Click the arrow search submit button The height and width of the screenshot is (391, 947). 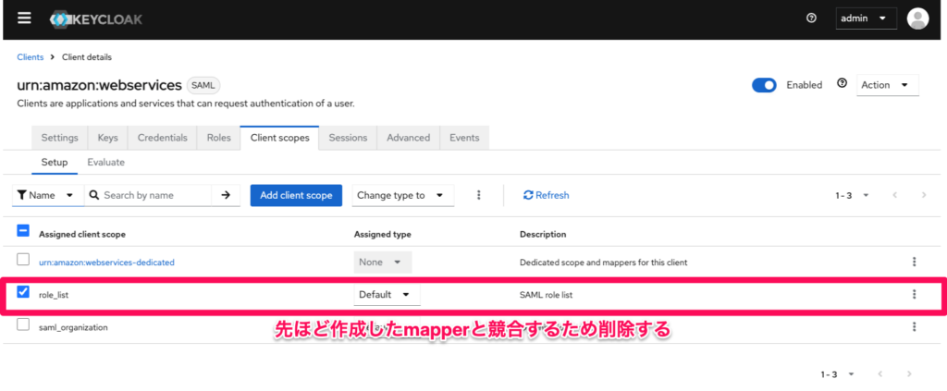(225, 195)
